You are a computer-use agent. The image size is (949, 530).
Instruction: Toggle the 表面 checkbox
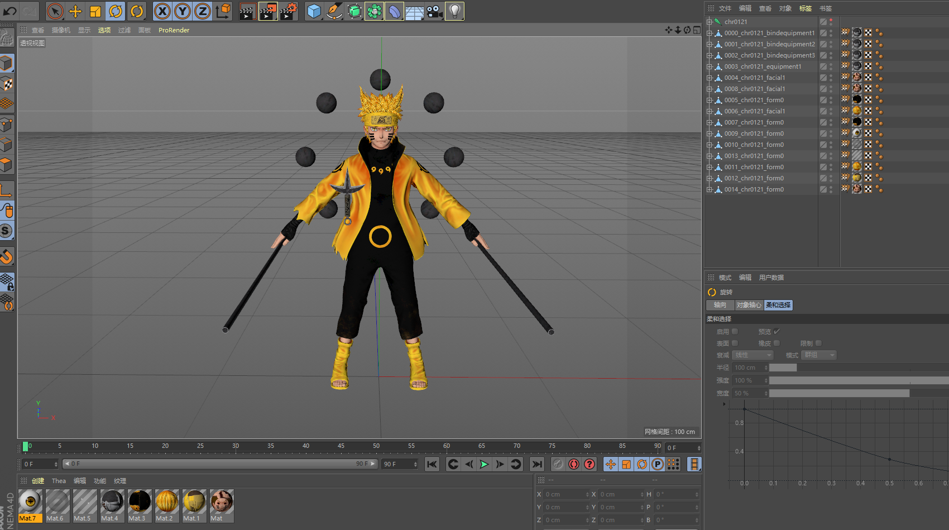click(x=735, y=343)
